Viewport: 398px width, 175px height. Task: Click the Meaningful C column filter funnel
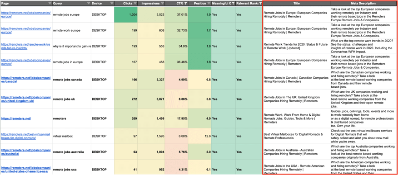pos(233,4)
